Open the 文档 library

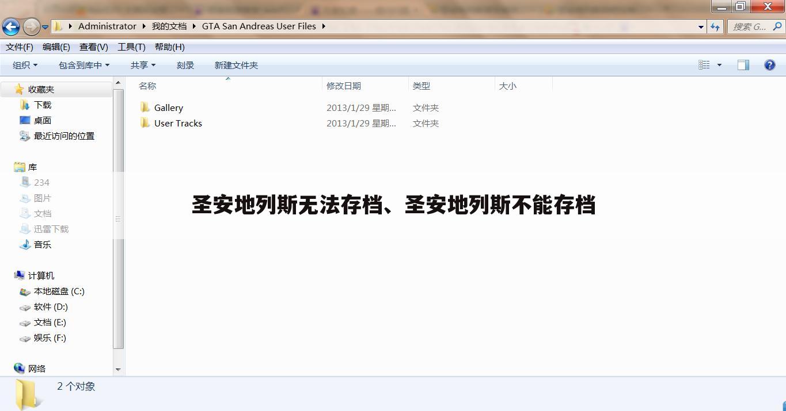(x=43, y=213)
